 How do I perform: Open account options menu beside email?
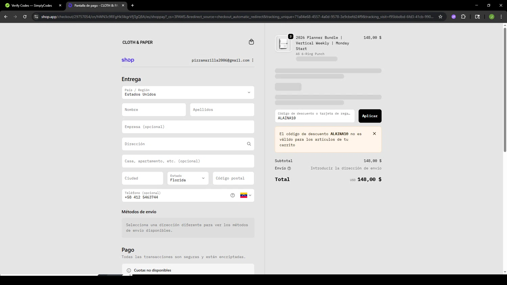(x=252, y=60)
